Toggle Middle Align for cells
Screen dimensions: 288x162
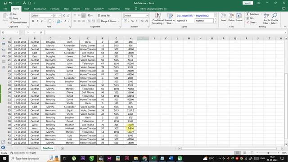tap(79, 16)
